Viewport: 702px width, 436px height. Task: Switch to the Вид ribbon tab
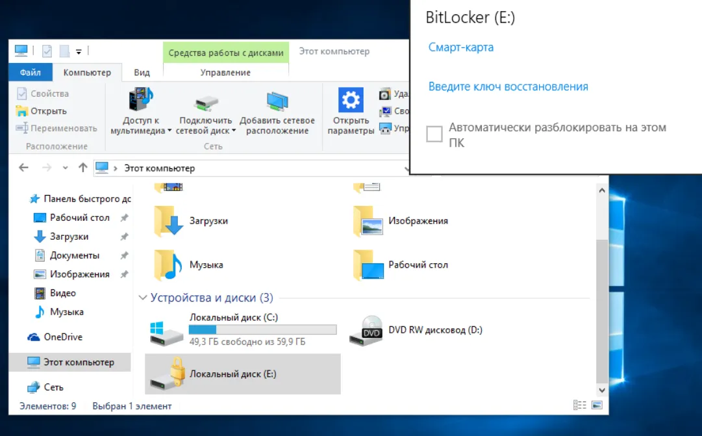(142, 72)
